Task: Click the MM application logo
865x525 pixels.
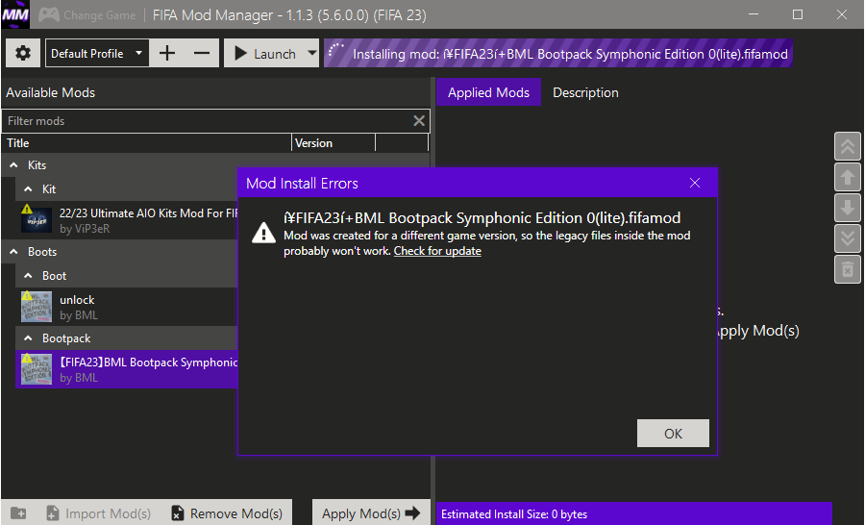Action: click(x=14, y=15)
